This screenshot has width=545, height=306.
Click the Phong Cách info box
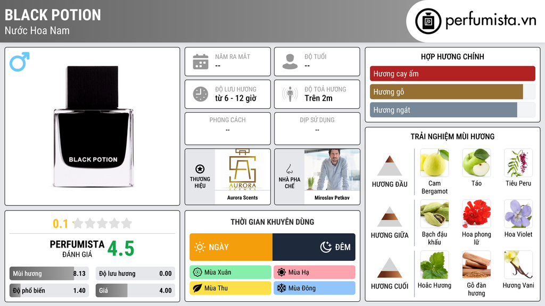pyautogui.click(x=228, y=129)
